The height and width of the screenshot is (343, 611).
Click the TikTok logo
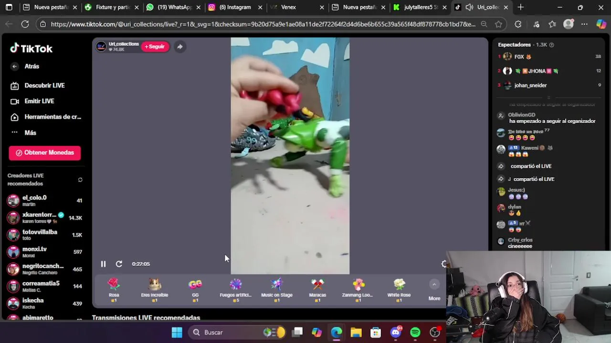tap(32, 48)
